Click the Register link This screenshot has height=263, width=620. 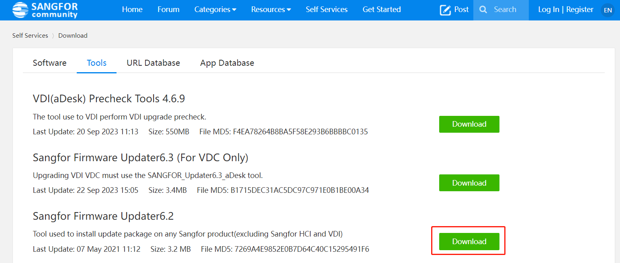click(x=579, y=10)
